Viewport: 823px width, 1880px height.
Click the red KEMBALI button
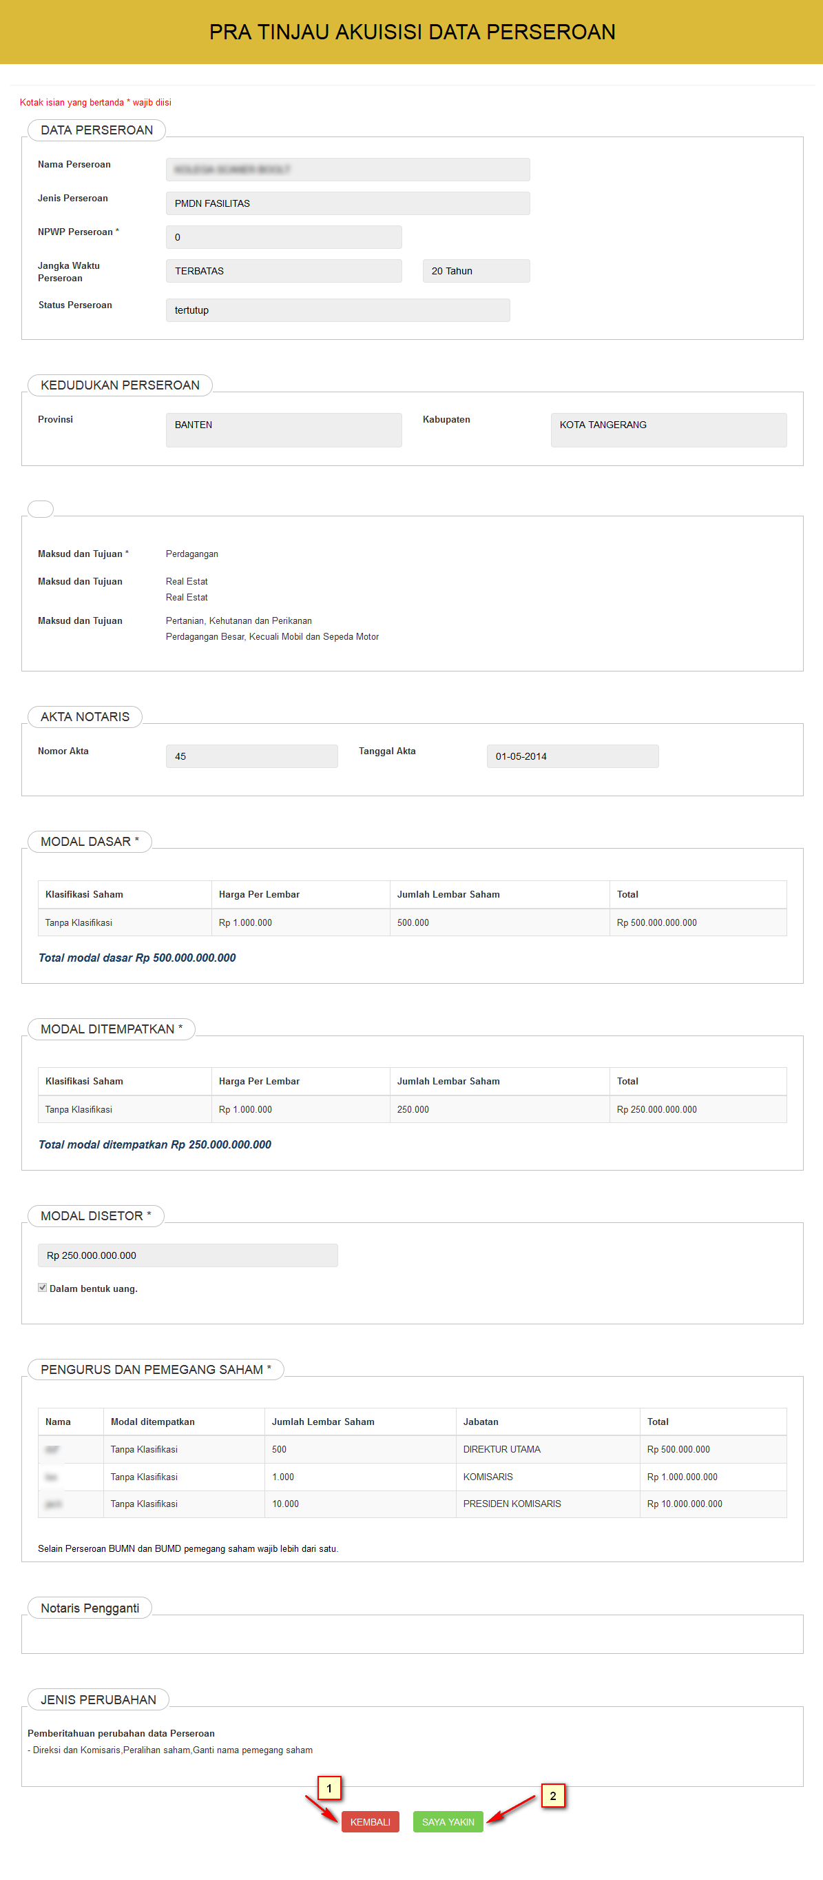pyautogui.click(x=370, y=1821)
